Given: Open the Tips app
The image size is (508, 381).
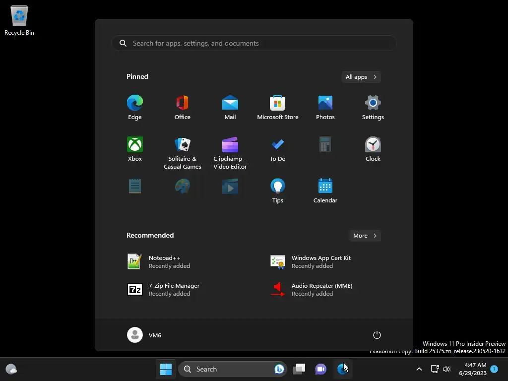Looking at the screenshot, I should coord(278,191).
